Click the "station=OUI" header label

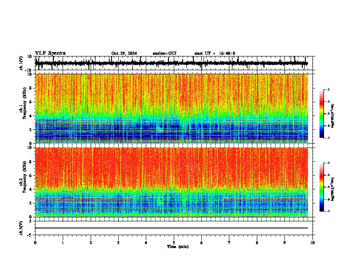tap(164, 53)
